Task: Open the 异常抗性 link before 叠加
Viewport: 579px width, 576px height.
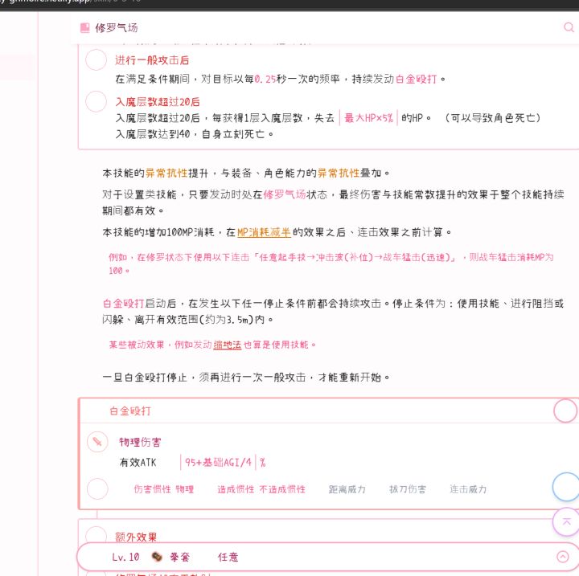Action: [339, 173]
